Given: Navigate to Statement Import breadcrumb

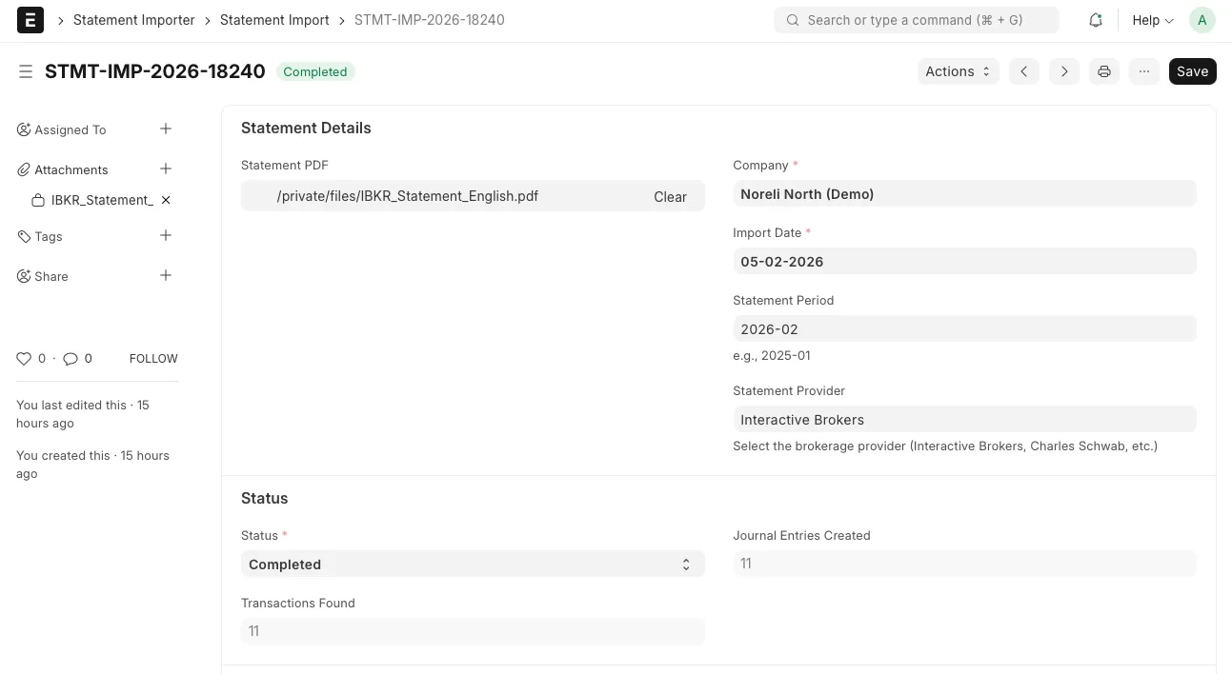Looking at the screenshot, I should pos(274,20).
